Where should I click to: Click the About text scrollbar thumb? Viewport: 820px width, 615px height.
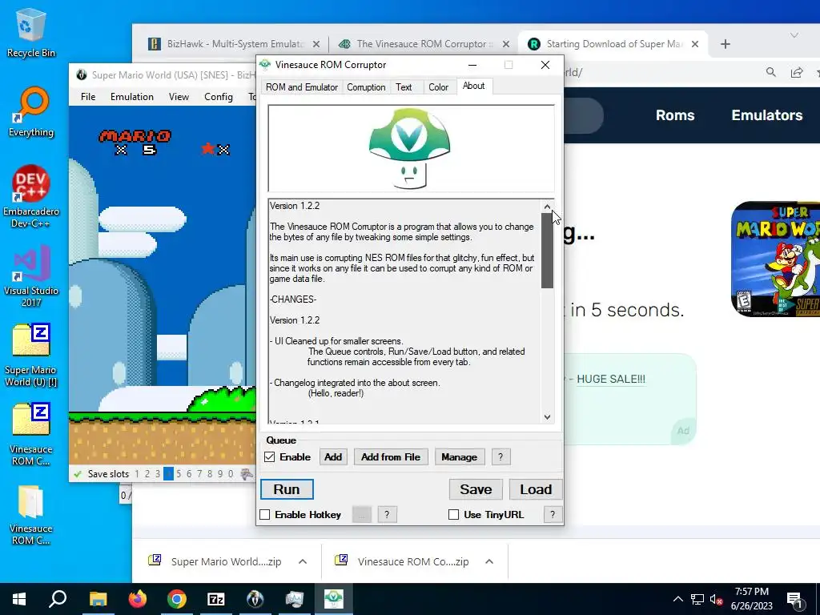tap(547, 251)
